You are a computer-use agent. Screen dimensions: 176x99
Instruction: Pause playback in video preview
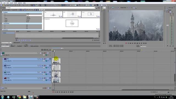(x=135, y=43)
